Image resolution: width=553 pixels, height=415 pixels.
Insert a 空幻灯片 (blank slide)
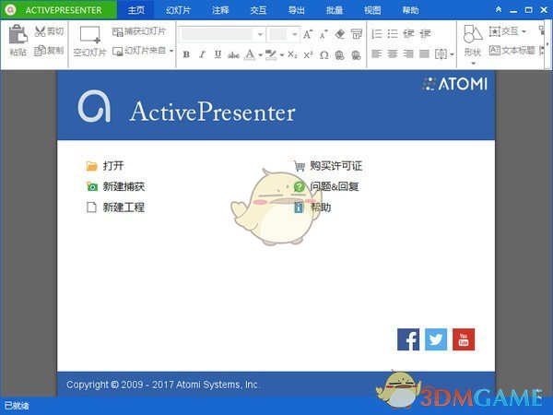[x=89, y=41]
